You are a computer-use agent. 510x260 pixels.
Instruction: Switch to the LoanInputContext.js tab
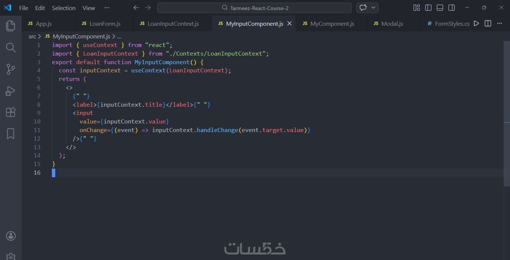173,24
